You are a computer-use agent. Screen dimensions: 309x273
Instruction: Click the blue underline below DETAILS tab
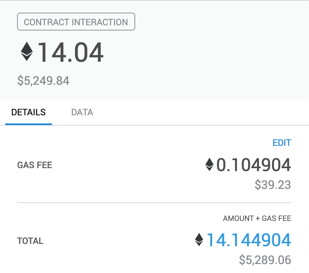29,124
